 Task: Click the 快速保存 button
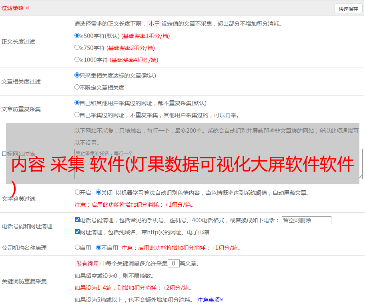[x=348, y=9]
